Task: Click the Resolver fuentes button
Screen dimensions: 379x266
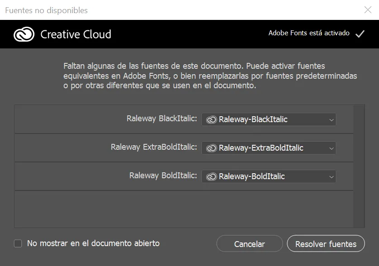Action: click(326, 243)
